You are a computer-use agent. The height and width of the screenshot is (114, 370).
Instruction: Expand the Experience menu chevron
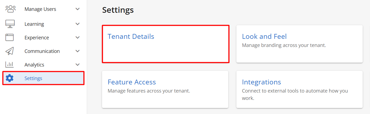coord(78,37)
